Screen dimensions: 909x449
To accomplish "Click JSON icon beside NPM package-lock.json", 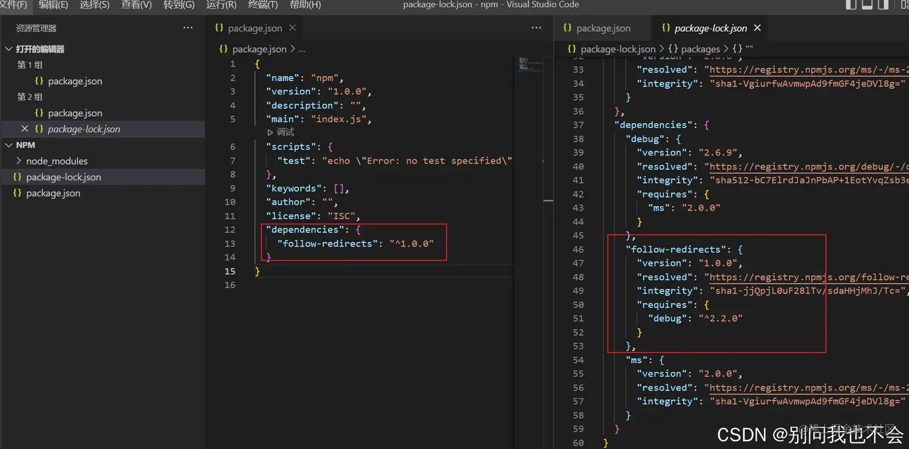I will tap(17, 177).
